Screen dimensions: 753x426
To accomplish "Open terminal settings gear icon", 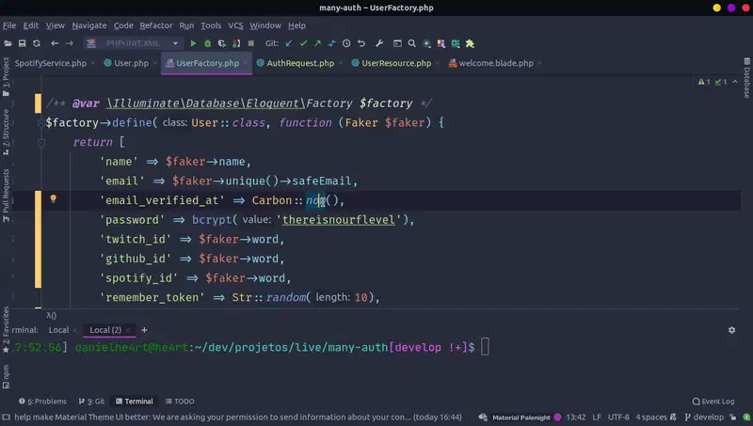I will (x=731, y=330).
